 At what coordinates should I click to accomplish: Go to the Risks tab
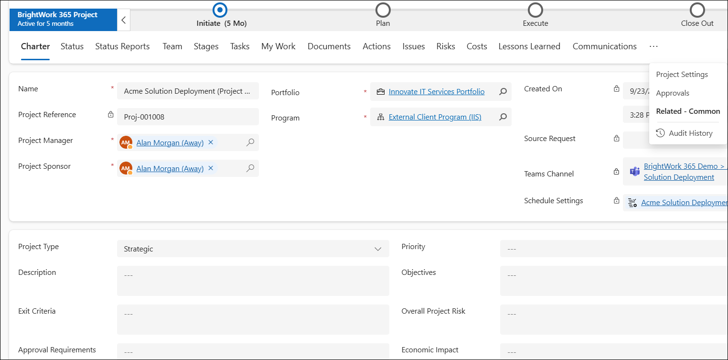(446, 46)
